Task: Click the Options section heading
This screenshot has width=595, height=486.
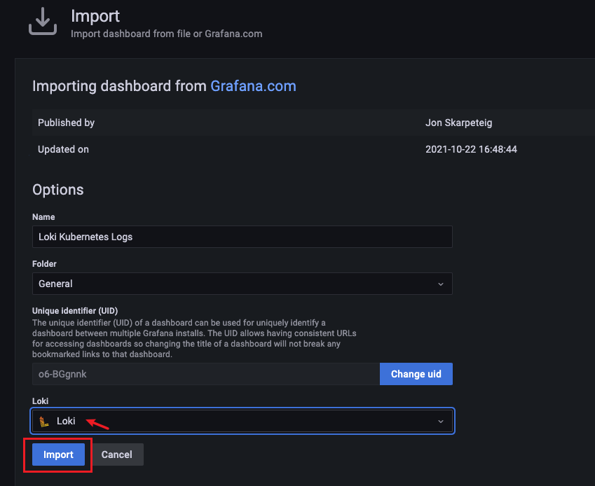Action: [57, 190]
